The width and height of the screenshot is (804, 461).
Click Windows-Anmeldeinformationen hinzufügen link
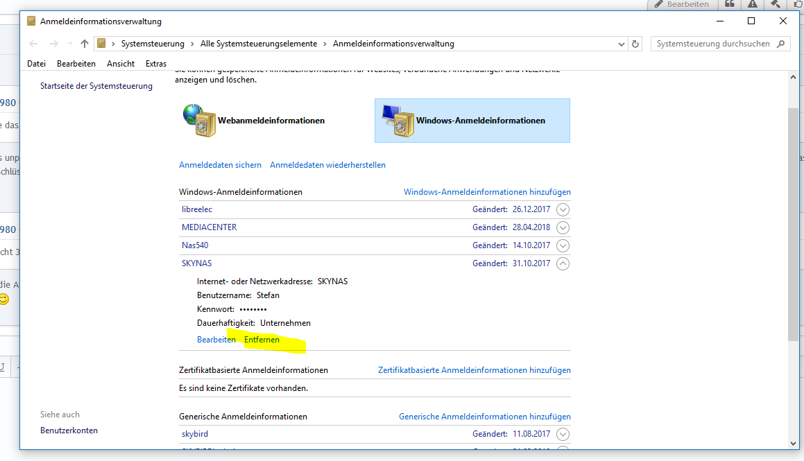pyautogui.click(x=487, y=192)
